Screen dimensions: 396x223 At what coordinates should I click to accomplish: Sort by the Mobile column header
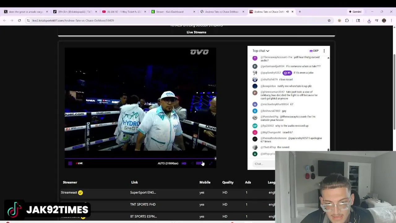pos(205,182)
